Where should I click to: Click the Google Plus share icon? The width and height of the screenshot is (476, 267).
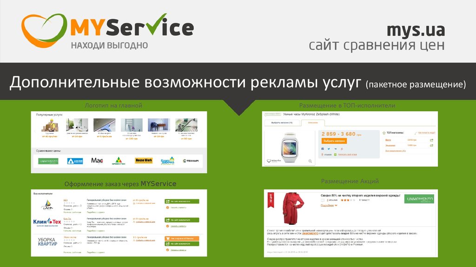(x=342, y=149)
